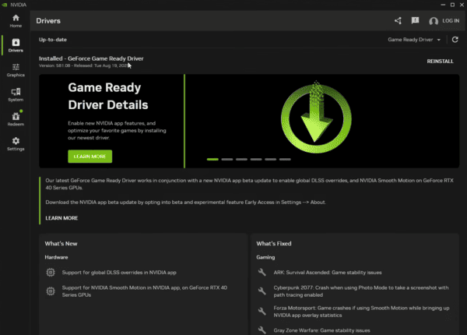Expand the Game Ready Driver dropdown
Image resolution: width=467 pixels, height=335 pixels.
[x=414, y=40]
